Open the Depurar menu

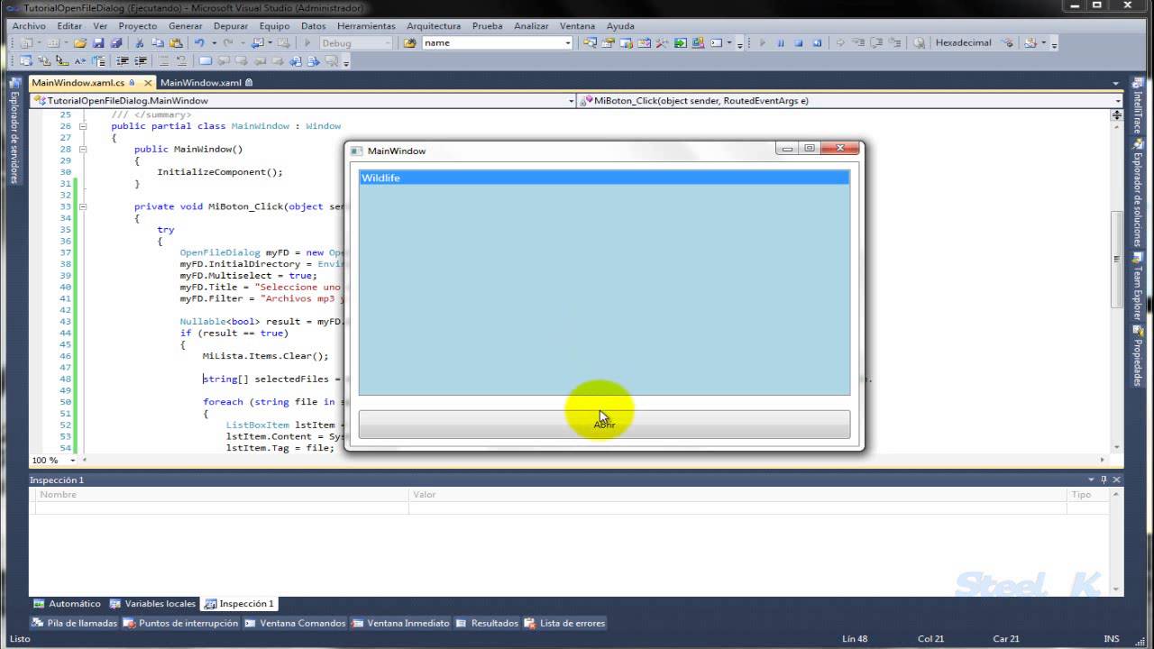(x=231, y=26)
